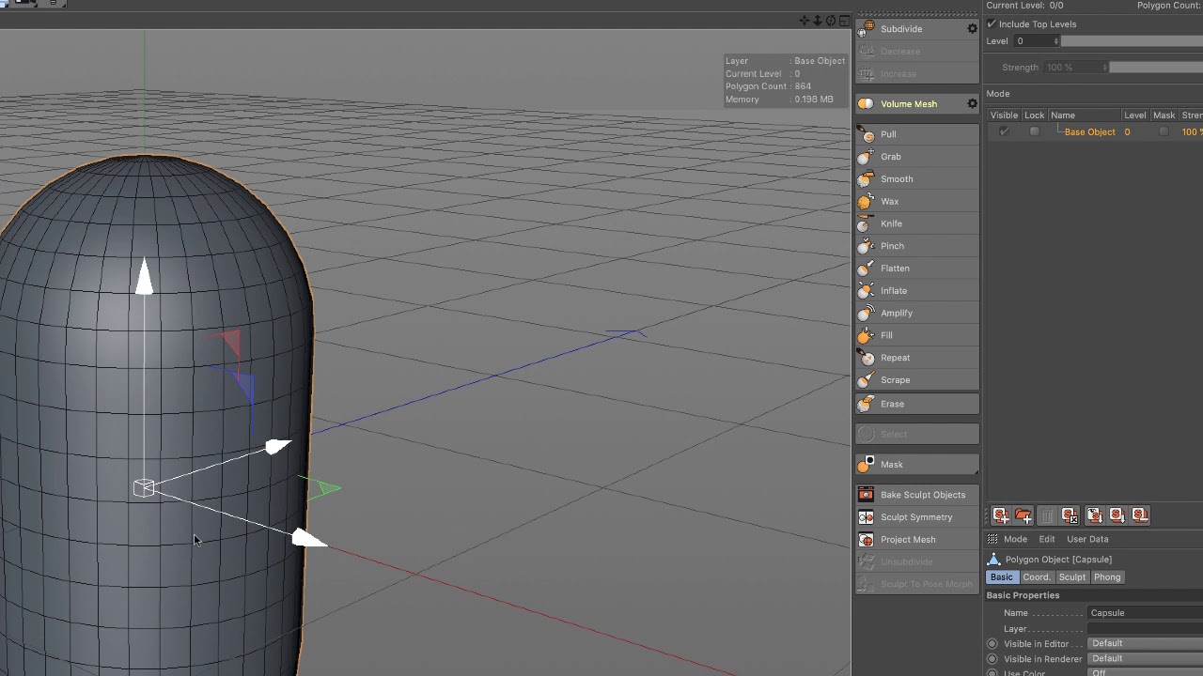
Task: Click the Base Object level value 0
Action: click(1127, 132)
